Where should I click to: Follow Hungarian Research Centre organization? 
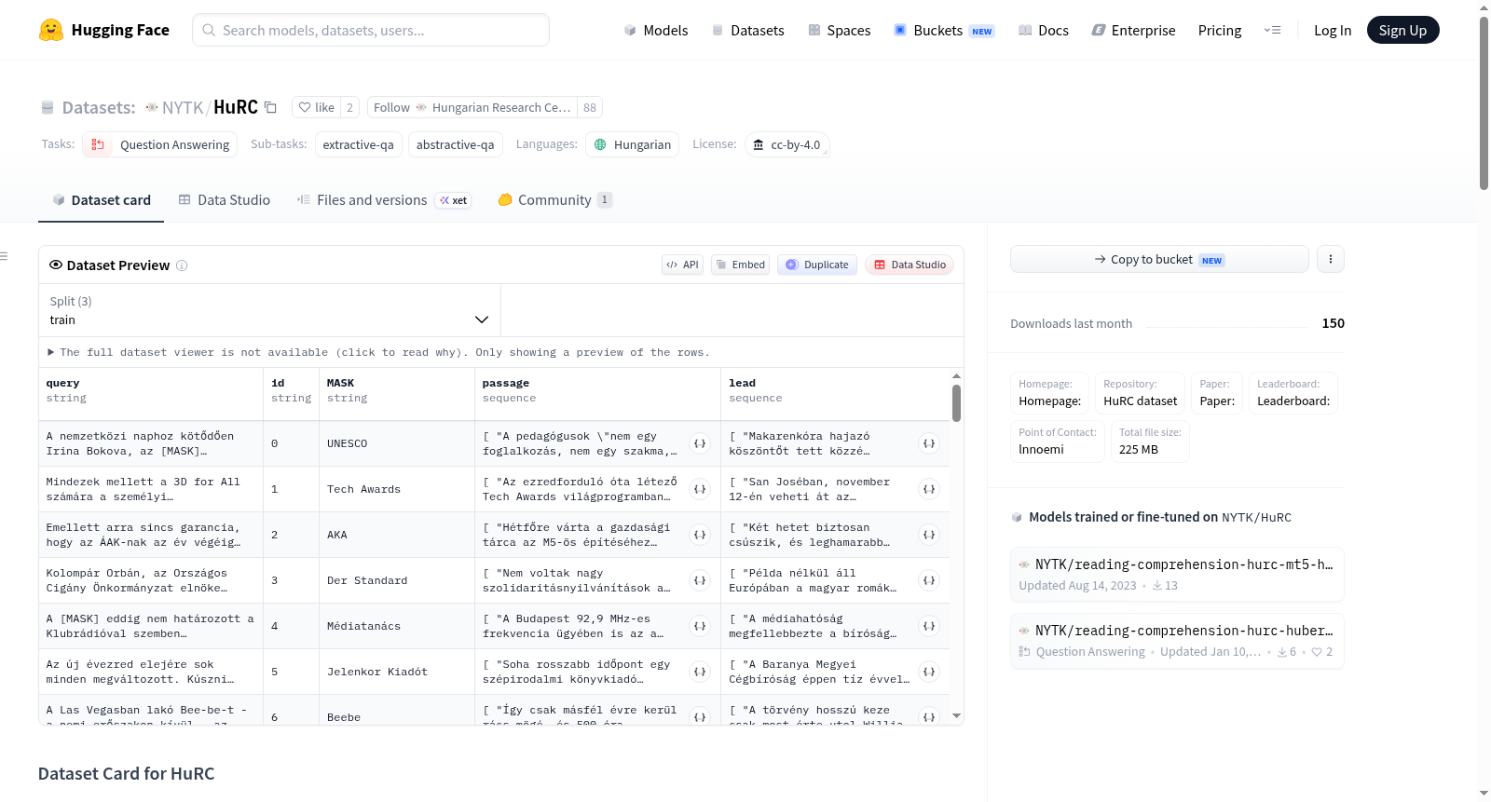pyautogui.click(x=472, y=107)
